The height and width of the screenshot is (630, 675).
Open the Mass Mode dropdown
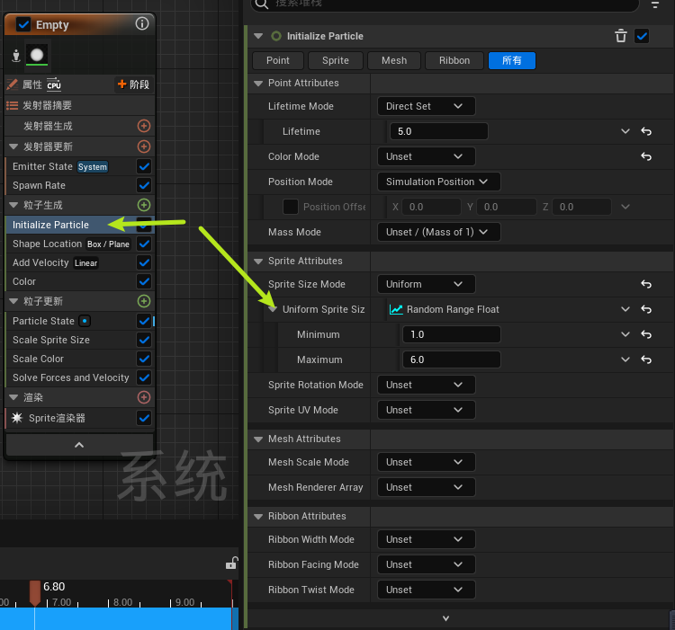click(x=438, y=232)
